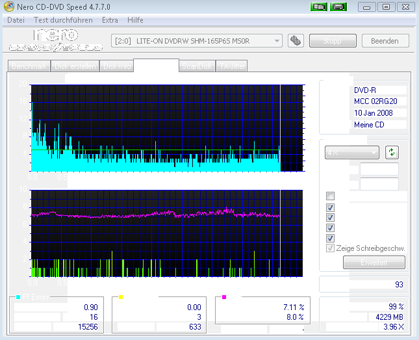Open the LITE-ON DVDRW drive dropdown
The height and width of the screenshot is (340, 419).
tap(197, 41)
